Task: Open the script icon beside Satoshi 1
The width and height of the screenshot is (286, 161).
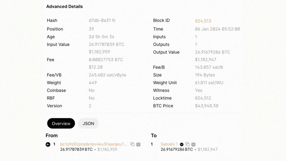Action: [x=194, y=144]
